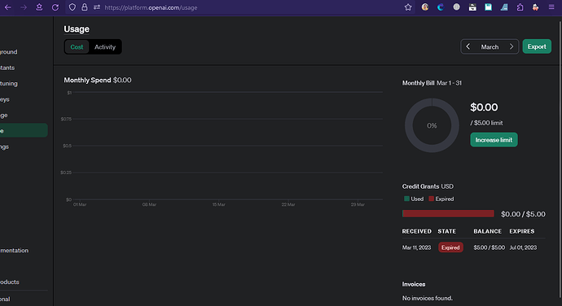Click the Mar 11, 2023 received date

[x=416, y=247]
